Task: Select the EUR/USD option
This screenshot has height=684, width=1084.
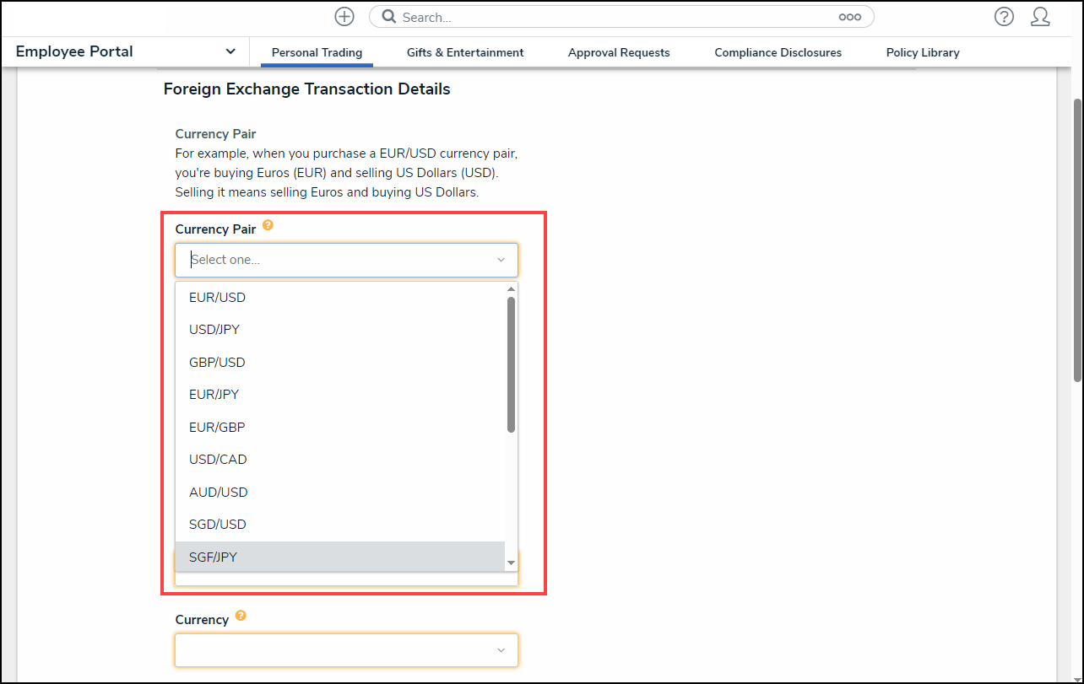Action: (x=218, y=298)
